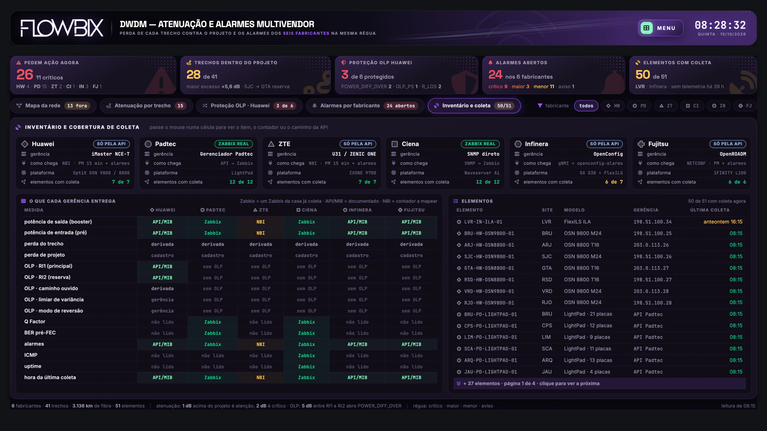The image size is (767, 431).
Task: Click Padtec ZABBIX REAL badge
Action: [233, 144]
